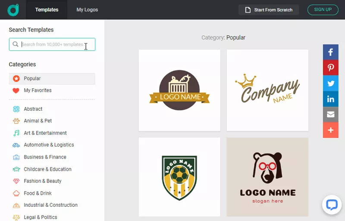Share on LinkedIn
The height and width of the screenshot is (221, 345).
tap(330, 99)
